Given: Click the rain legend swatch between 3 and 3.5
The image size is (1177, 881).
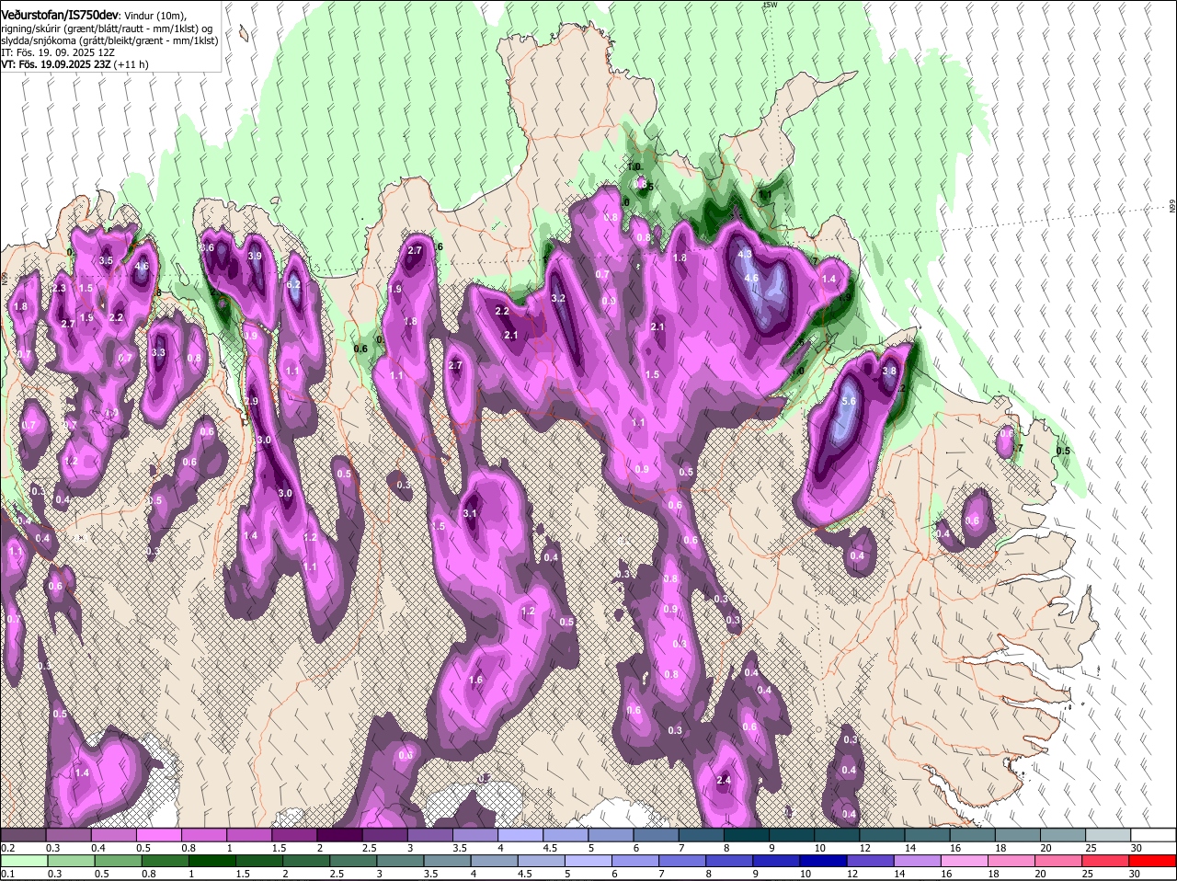Looking at the screenshot, I should tap(401, 861).
